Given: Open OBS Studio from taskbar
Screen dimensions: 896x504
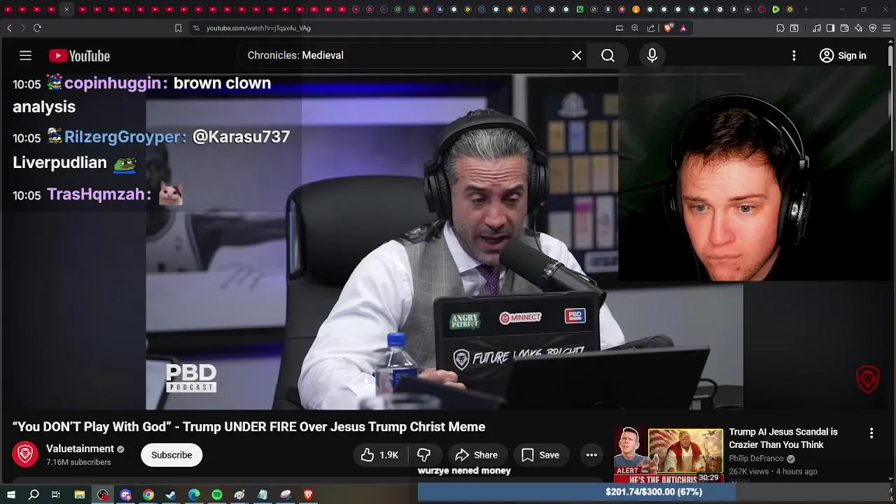Looking at the screenshot, I should click(x=103, y=495).
